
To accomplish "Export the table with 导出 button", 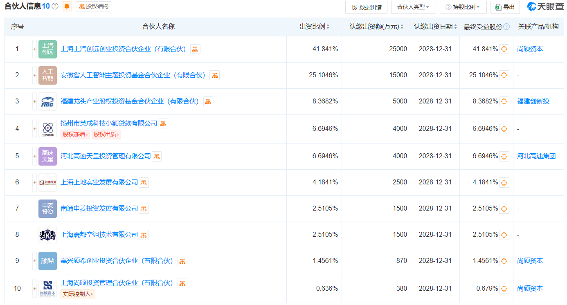I will pos(505,7).
